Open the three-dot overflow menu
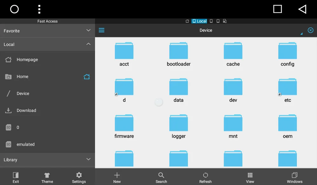 click(x=39, y=9)
